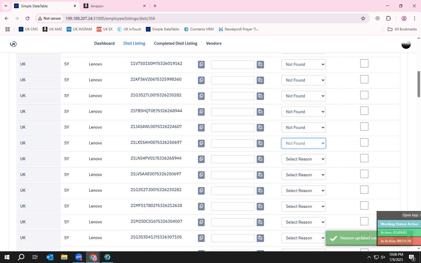Viewport: 421px width, 263px height.
Task: Copy SKU 21KFS6V206?5325998360 with its copy icon
Action: click(x=201, y=80)
